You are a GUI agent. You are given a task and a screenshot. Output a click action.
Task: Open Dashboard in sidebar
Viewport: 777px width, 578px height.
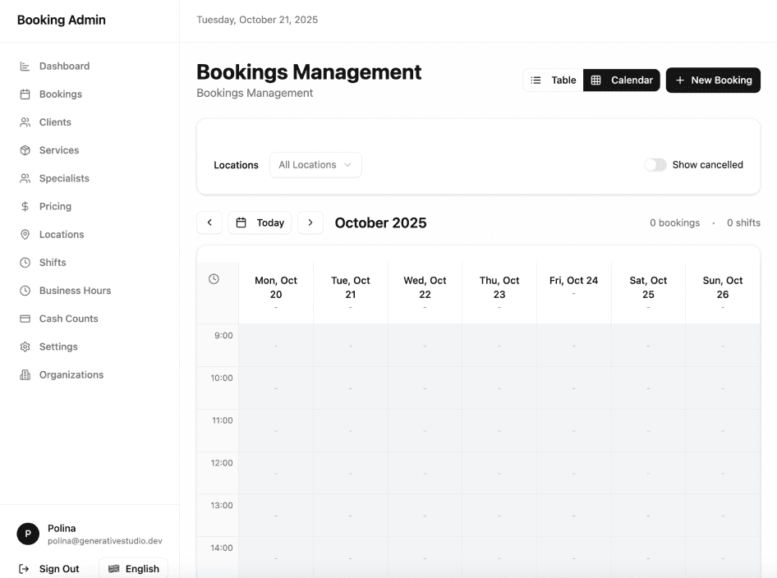pos(64,66)
